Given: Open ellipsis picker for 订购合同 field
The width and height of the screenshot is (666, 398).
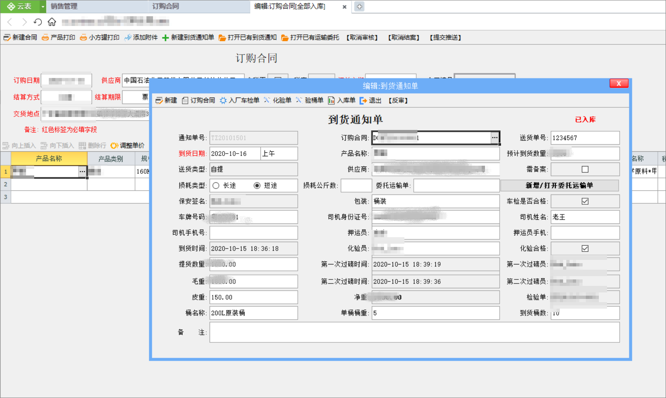Looking at the screenshot, I should [x=494, y=138].
